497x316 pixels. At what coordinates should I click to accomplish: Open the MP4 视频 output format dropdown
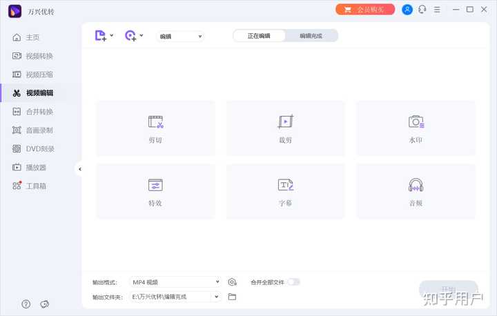(x=175, y=282)
